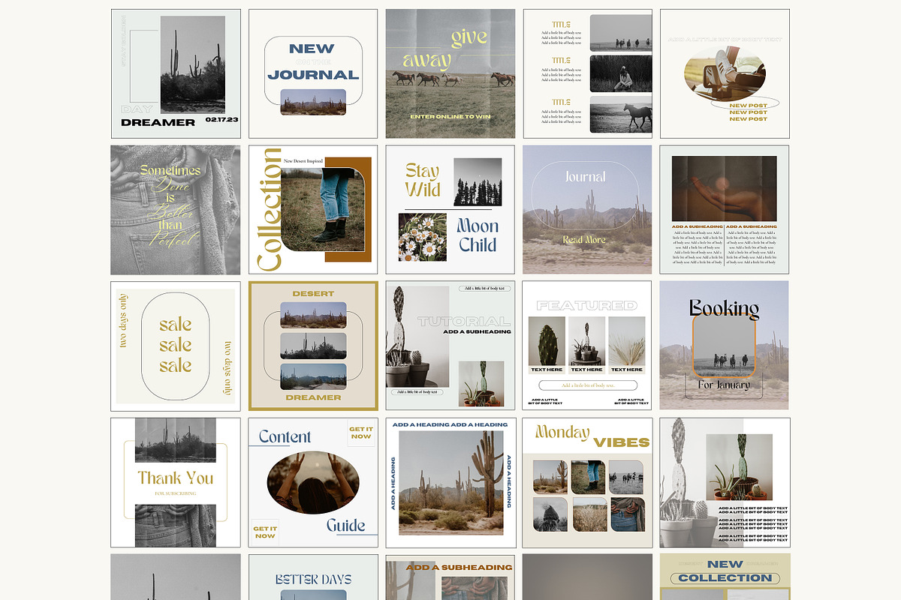This screenshot has height=600, width=901.
Task: Click the DREAMER label below desert photos
Action: (313, 397)
